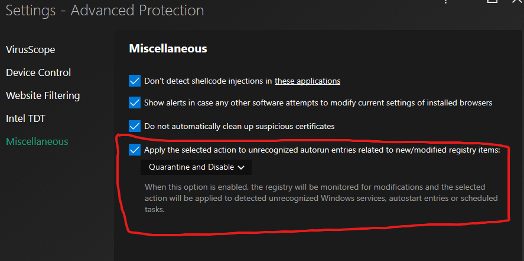Untick the suspicious certificates cleanup checkbox

pyautogui.click(x=135, y=125)
